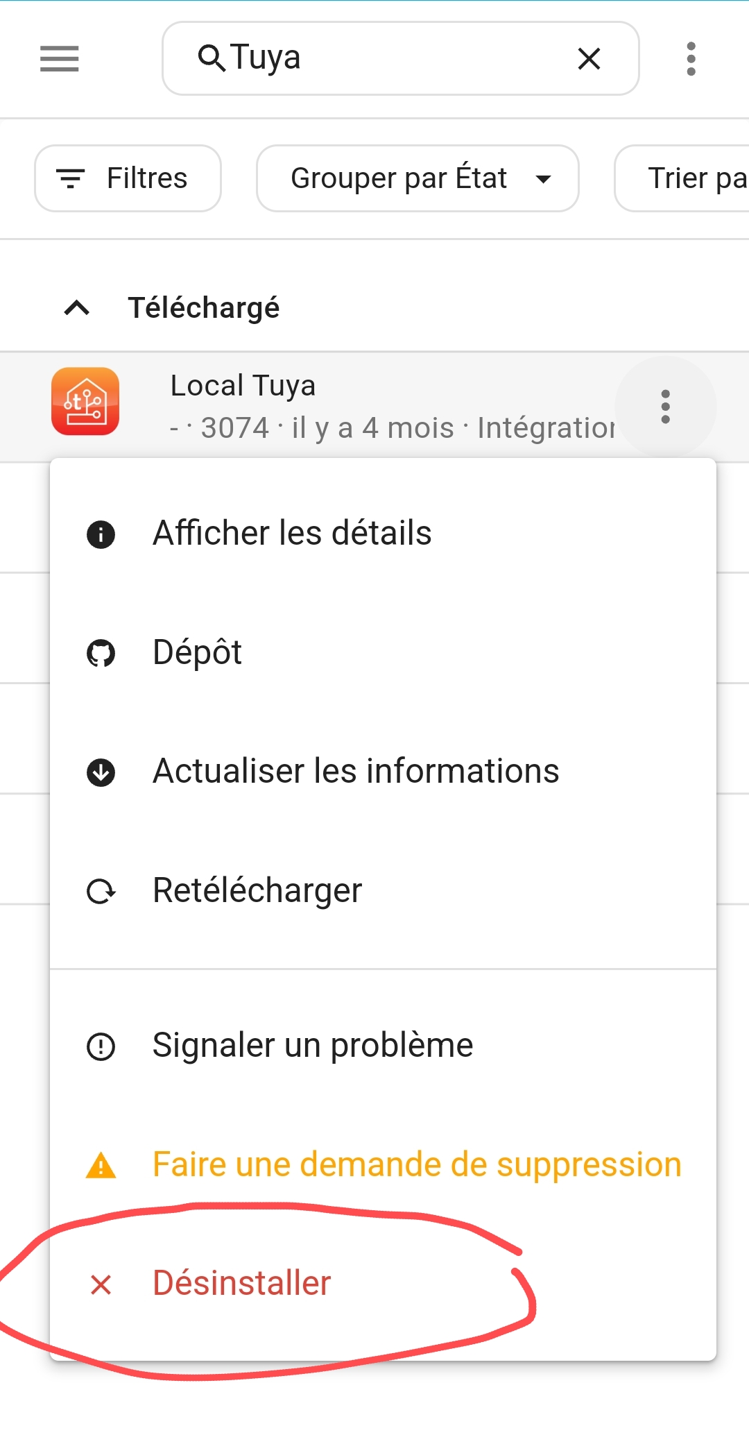Select Faire une demande de suppression

tap(417, 1165)
